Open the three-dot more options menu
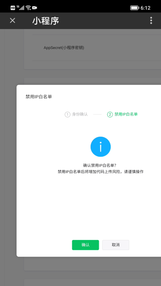The height and width of the screenshot is (286, 161). [x=151, y=20]
